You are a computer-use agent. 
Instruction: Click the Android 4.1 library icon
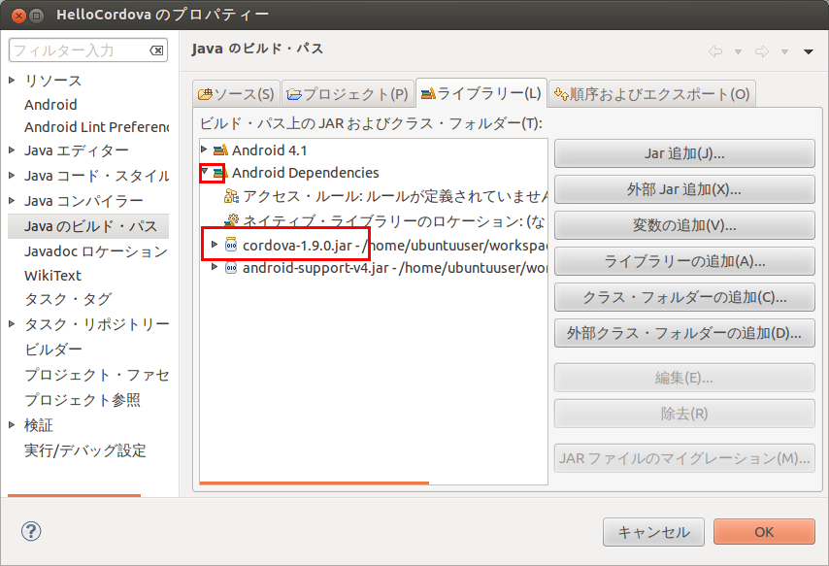[x=220, y=150]
